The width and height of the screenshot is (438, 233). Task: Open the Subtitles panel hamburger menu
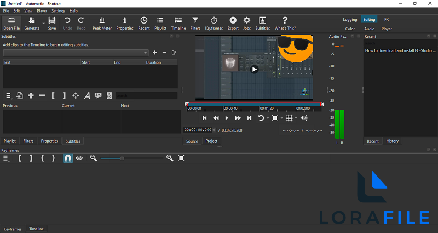point(8,96)
